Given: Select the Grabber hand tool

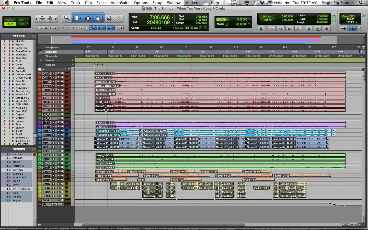Looking at the screenshot, I should coord(98,18).
